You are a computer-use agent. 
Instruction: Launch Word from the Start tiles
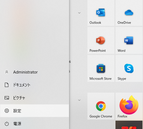[x=129, y=40]
